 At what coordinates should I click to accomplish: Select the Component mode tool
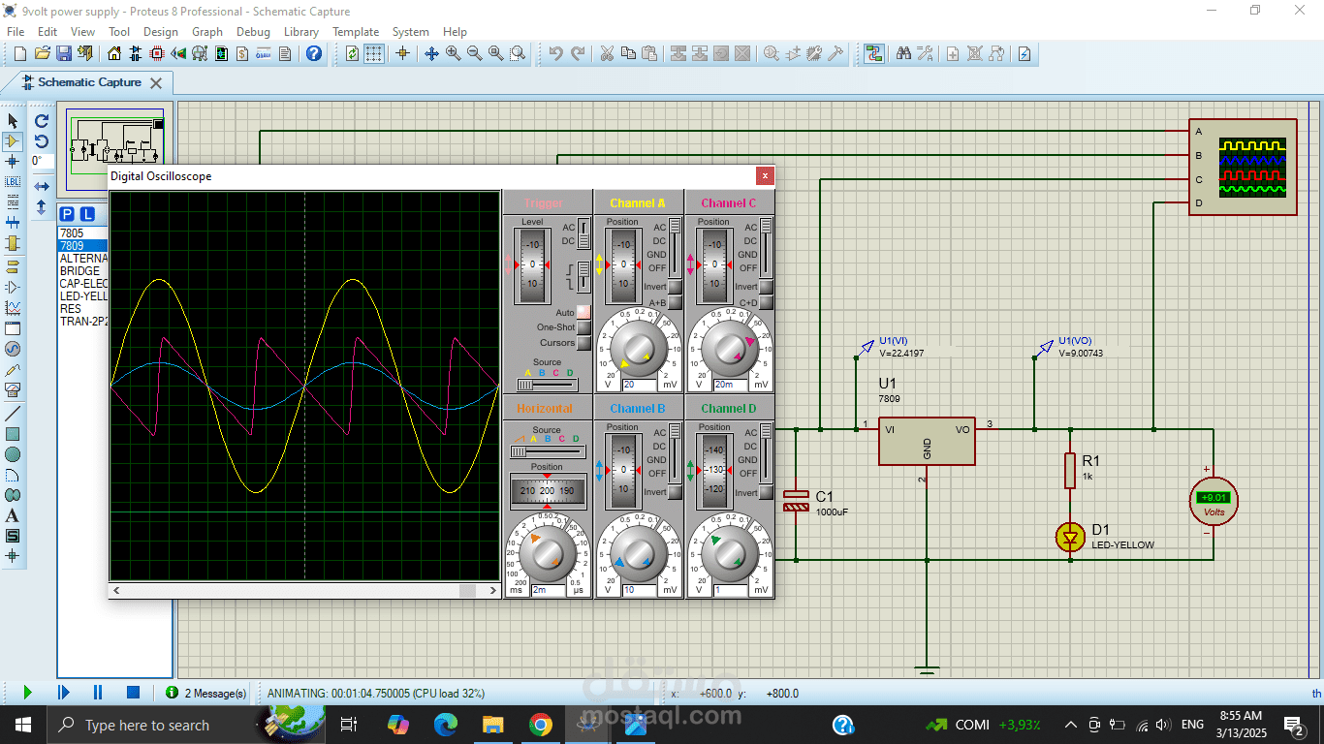[x=13, y=141]
